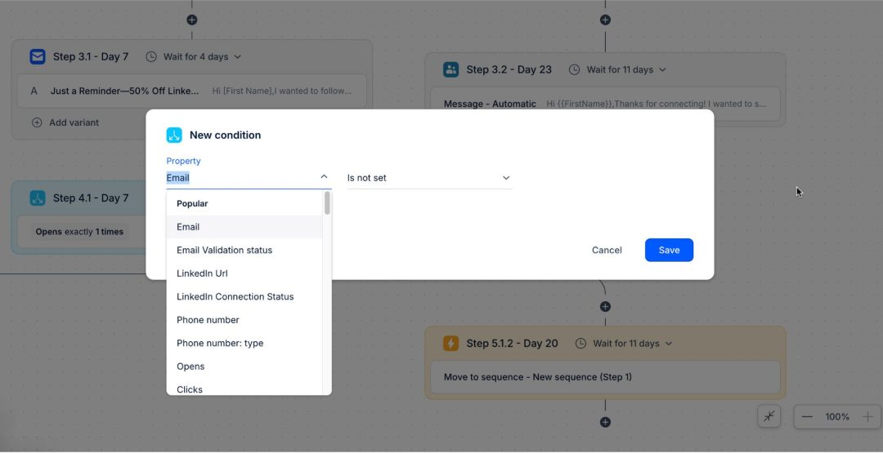Screen dimensions: 883x453
Task: Zoom in with the plus button
Action: (867, 417)
